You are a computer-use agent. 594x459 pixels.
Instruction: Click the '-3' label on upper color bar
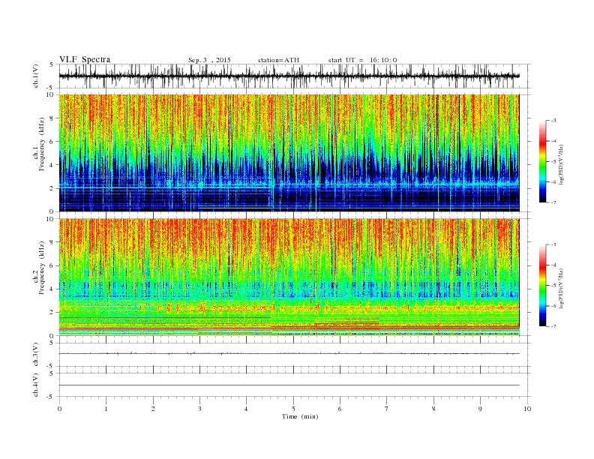click(553, 121)
